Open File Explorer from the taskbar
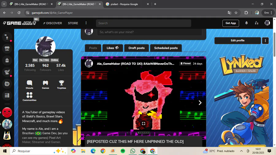This screenshot has height=155, width=276. tap(83, 151)
